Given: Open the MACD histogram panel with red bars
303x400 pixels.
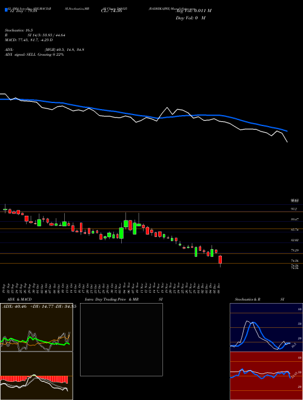Looking at the screenshot, I should pyautogui.click(x=36, y=376).
